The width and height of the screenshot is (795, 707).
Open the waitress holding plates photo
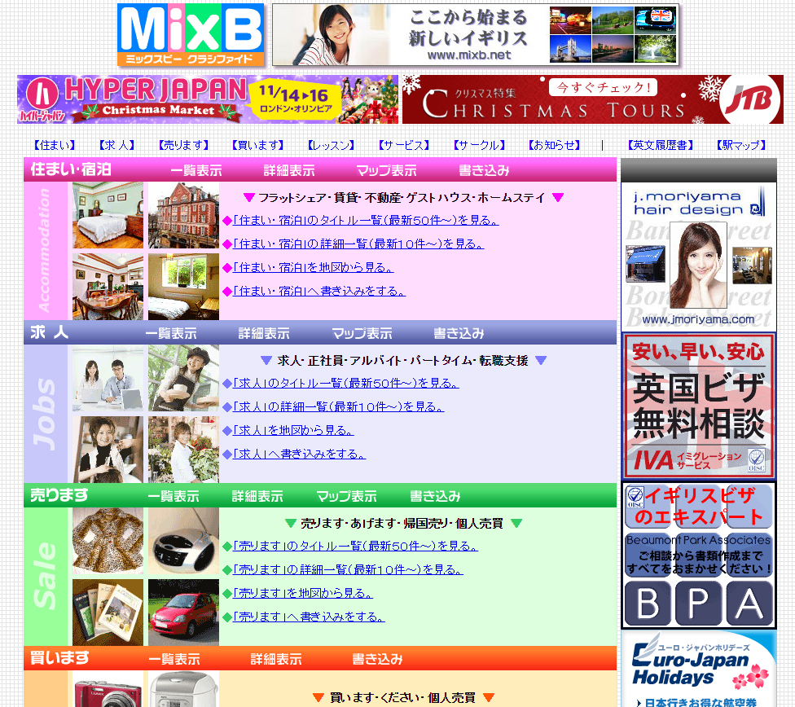(183, 378)
